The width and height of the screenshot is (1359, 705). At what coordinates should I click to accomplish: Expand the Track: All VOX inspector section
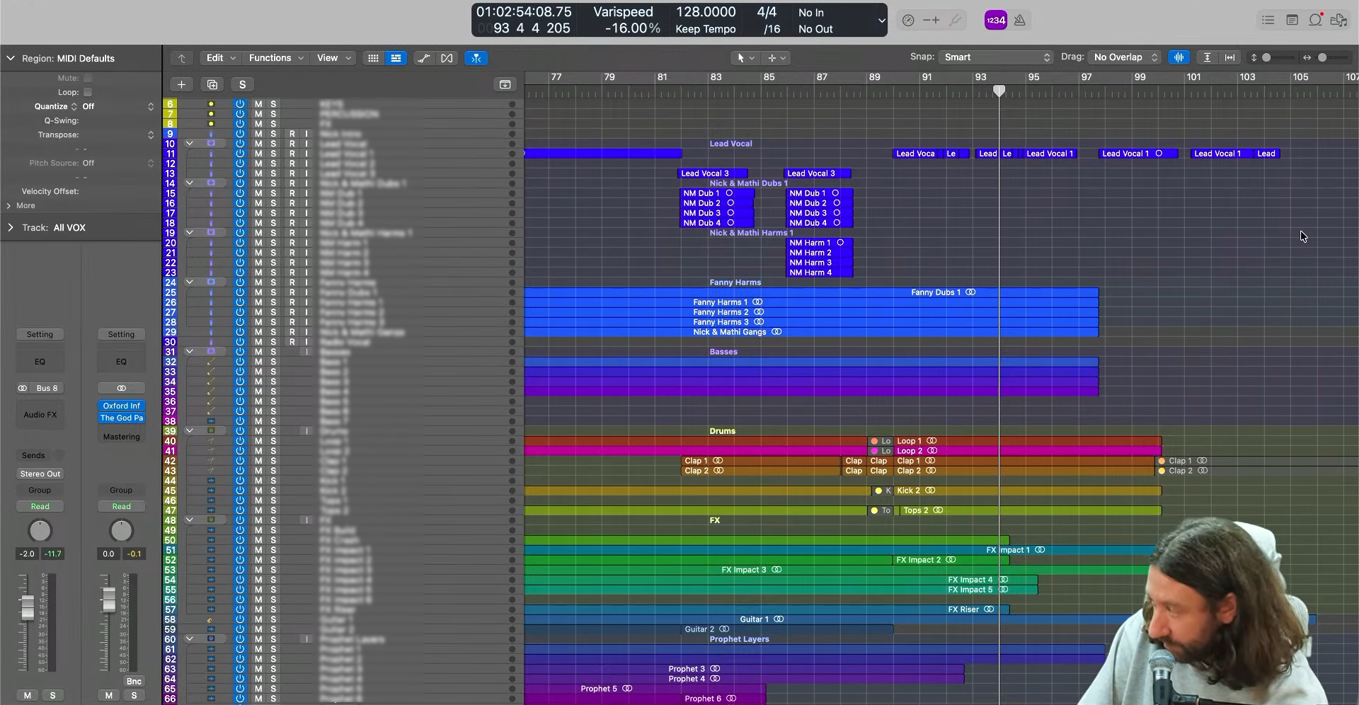(10, 227)
